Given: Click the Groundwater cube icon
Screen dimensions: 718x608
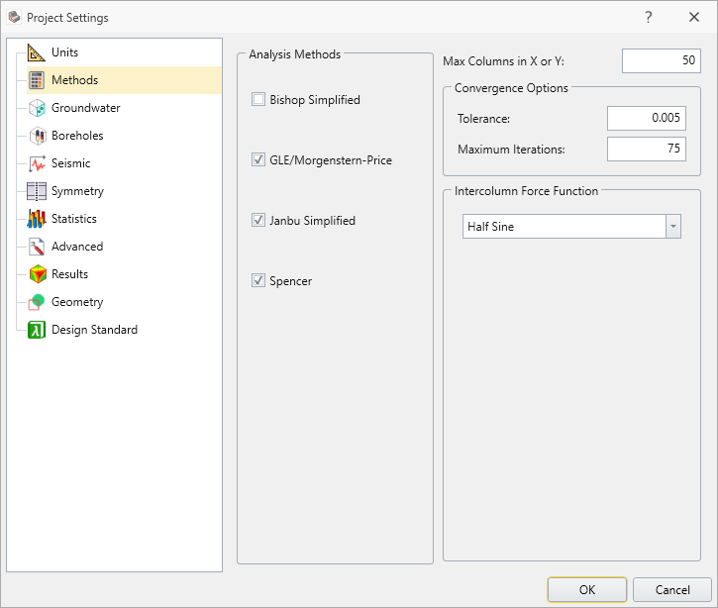Looking at the screenshot, I should click(x=37, y=108).
